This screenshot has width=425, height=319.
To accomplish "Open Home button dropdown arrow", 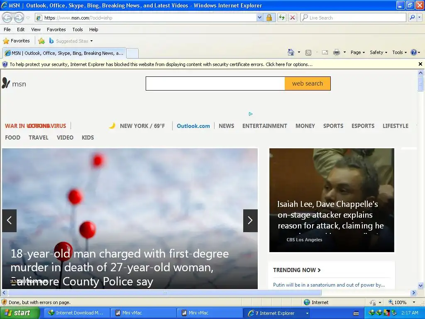I will [299, 52].
